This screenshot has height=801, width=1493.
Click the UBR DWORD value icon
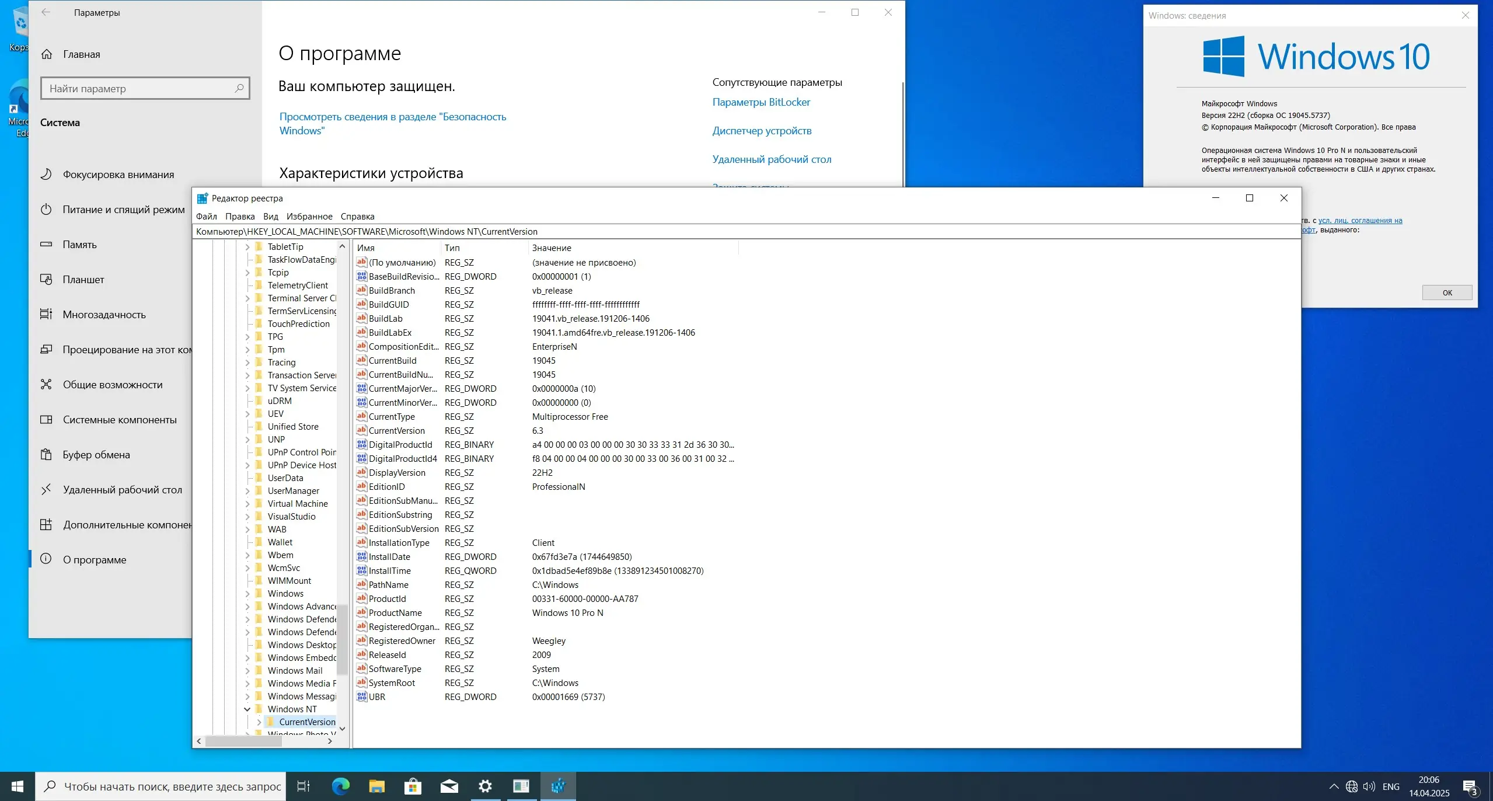click(361, 696)
